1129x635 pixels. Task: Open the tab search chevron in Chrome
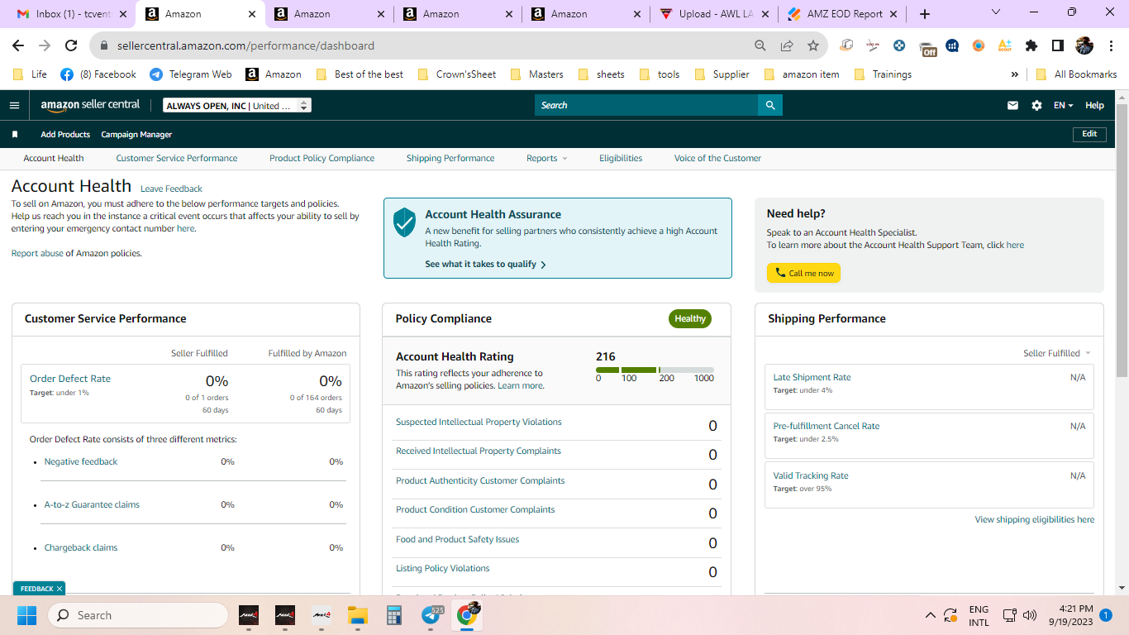(x=996, y=12)
